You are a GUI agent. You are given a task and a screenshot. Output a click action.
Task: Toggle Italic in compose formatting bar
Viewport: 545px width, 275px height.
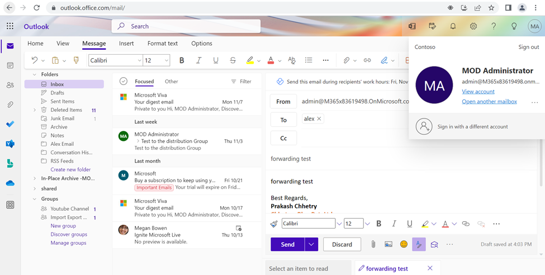pyautogui.click(x=394, y=224)
